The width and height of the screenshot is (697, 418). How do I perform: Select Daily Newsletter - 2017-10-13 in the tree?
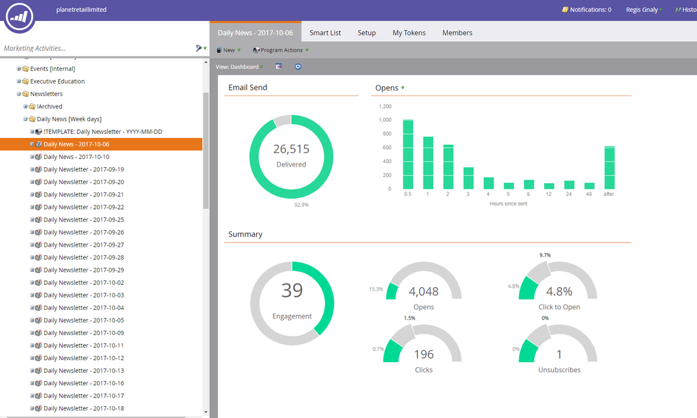(x=84, y=371)
